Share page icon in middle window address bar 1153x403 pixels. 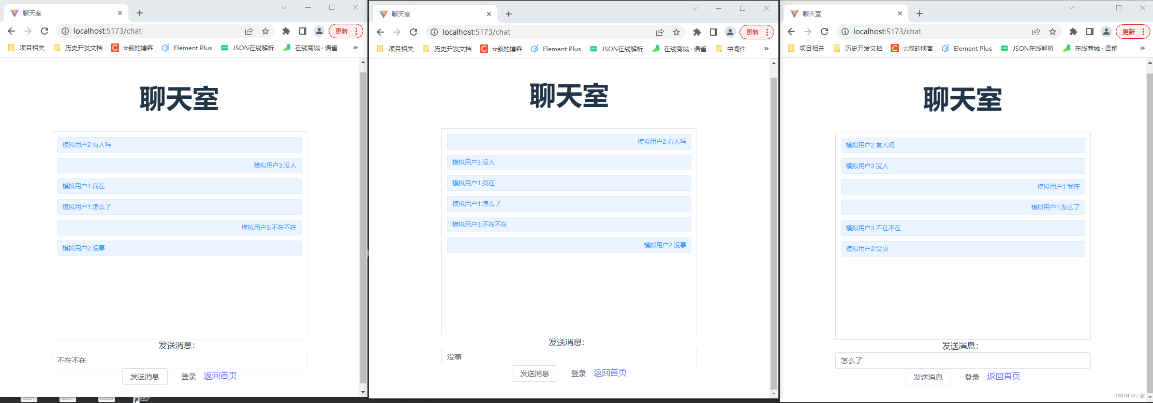click(x=660, y=32)
